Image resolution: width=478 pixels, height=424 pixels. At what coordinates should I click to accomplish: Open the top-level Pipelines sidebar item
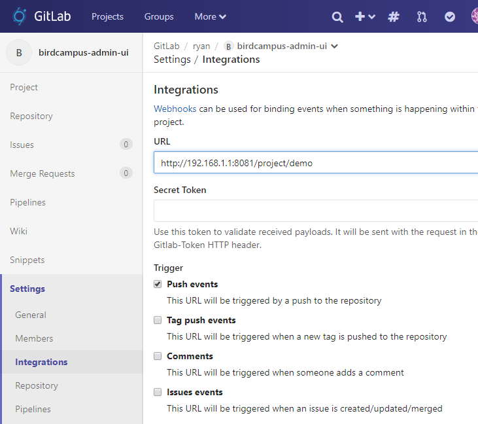point(27,202)
